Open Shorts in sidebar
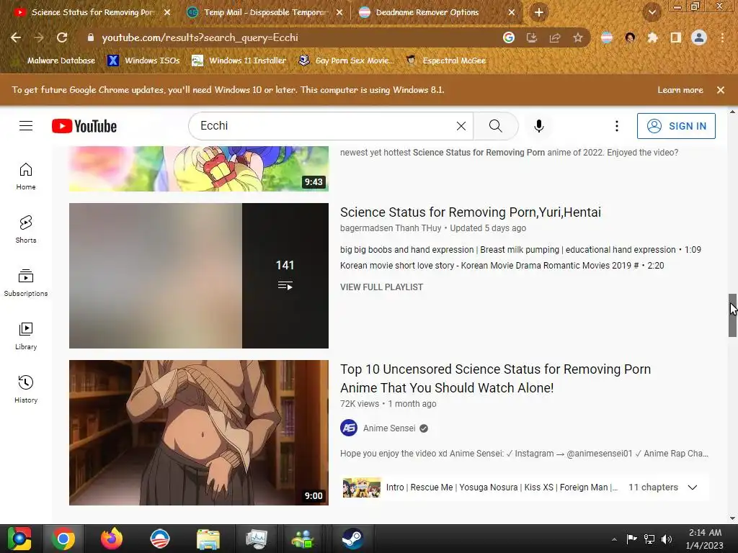 click(26, 230)
